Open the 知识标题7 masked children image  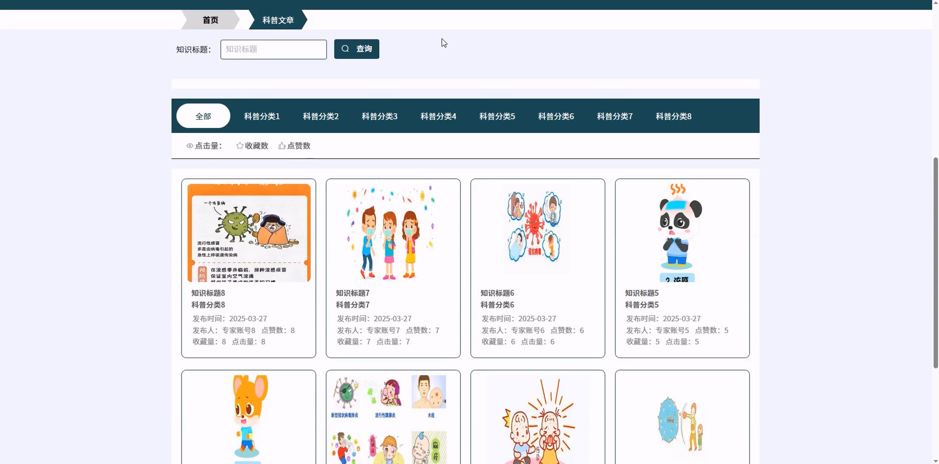click(393, 233)
